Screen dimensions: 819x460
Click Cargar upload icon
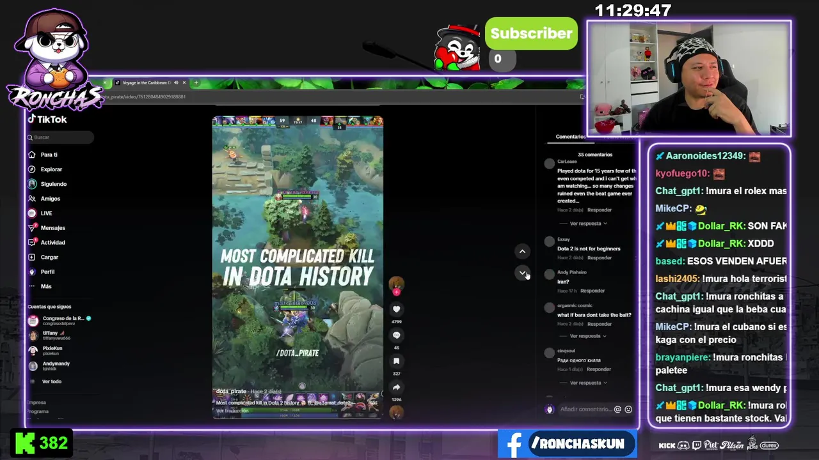point(32,257)
